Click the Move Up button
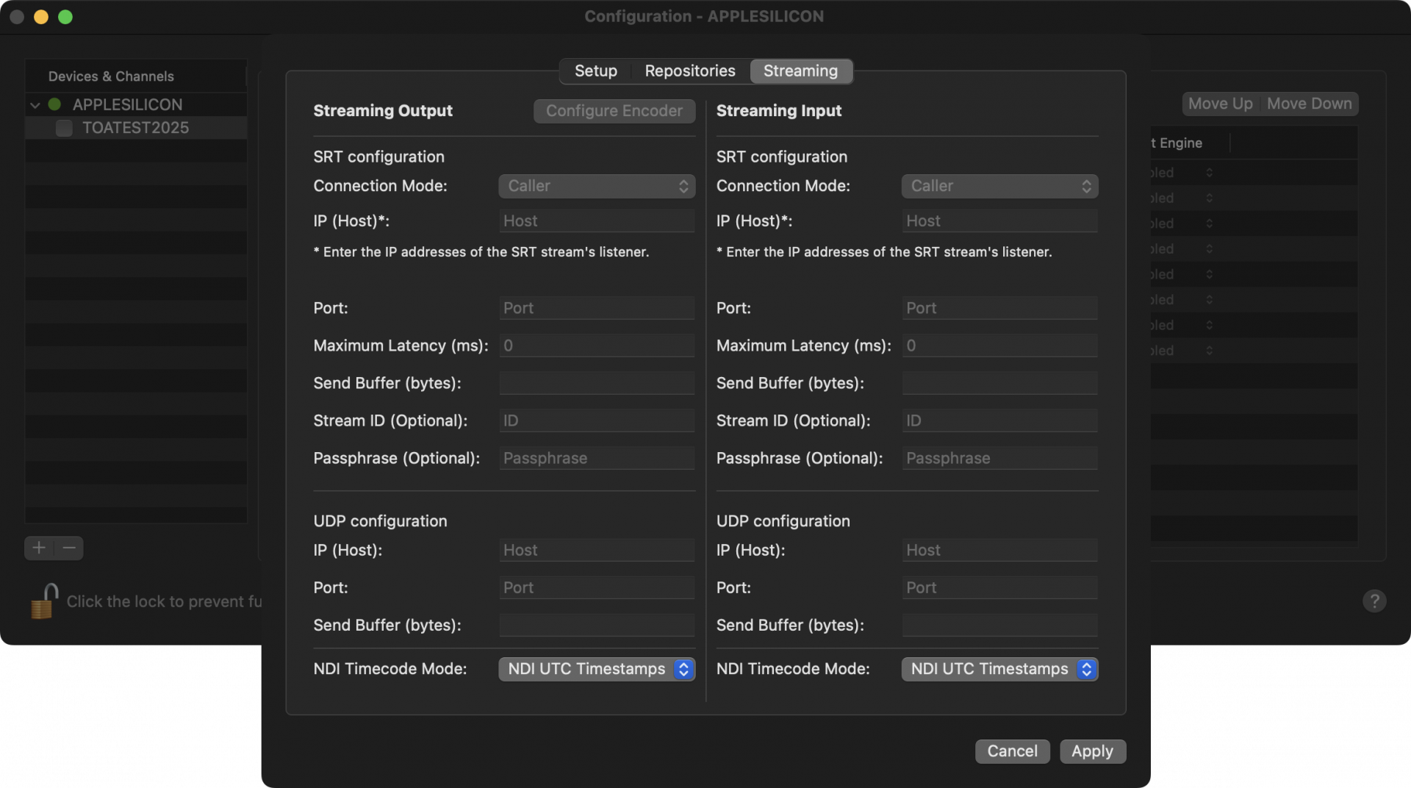 click(x=1220, y=104)
